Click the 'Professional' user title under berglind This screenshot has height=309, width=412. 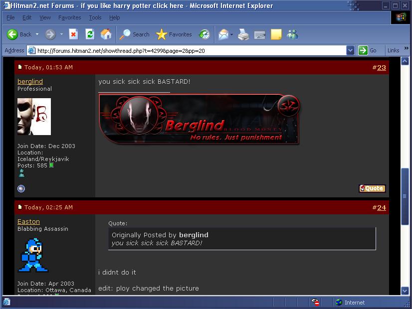(x=35, y=89)
